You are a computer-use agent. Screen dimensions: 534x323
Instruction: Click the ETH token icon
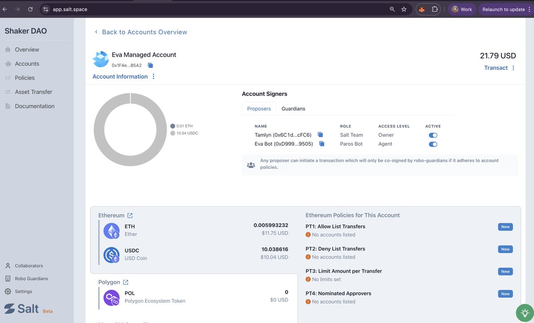tap(111, 231)
